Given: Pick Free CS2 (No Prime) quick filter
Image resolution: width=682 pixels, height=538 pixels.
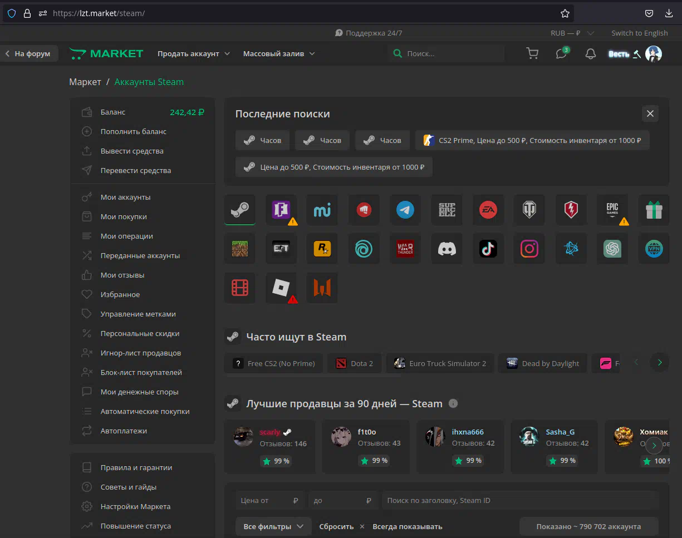Looking at the screenshot, I should click(273, 363).
